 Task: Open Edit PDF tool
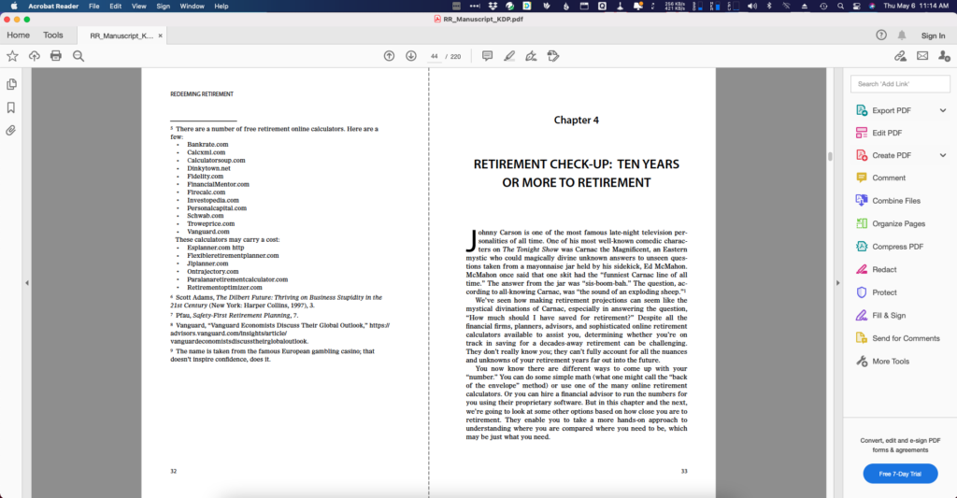point(887,133)
